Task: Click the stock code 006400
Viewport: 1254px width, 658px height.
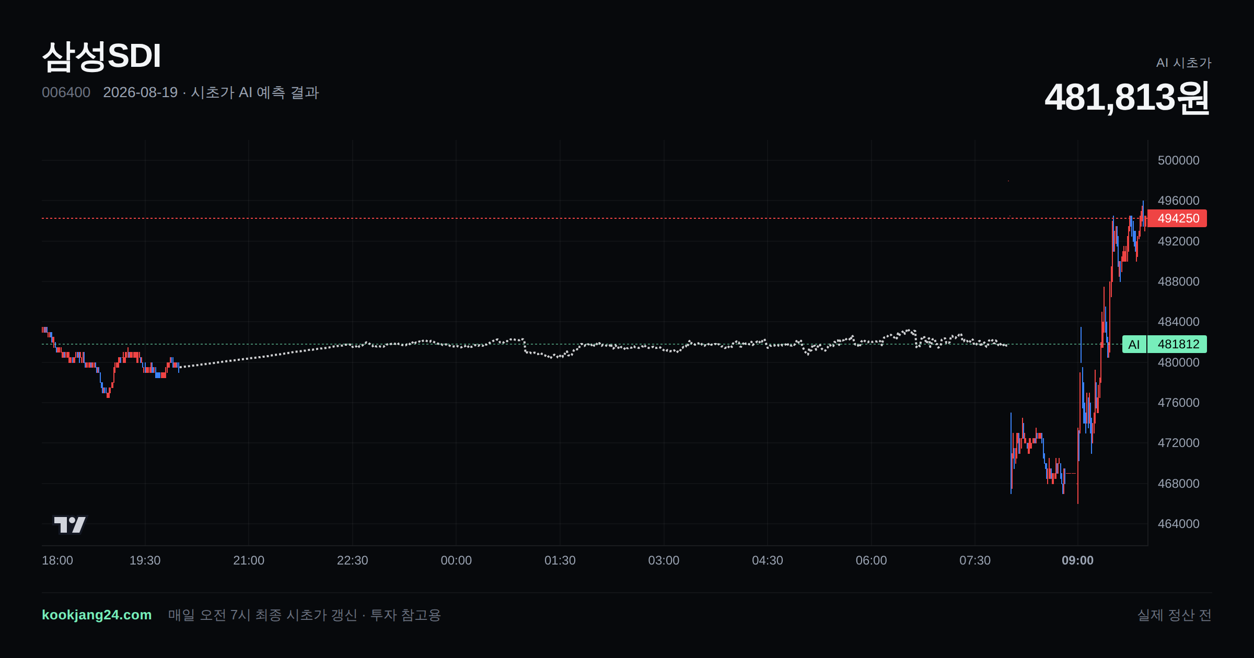Action: pos(66,92)
